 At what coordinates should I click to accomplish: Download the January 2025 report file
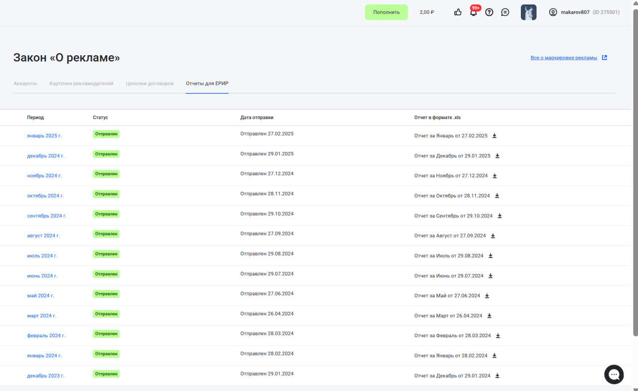[494, 136]
